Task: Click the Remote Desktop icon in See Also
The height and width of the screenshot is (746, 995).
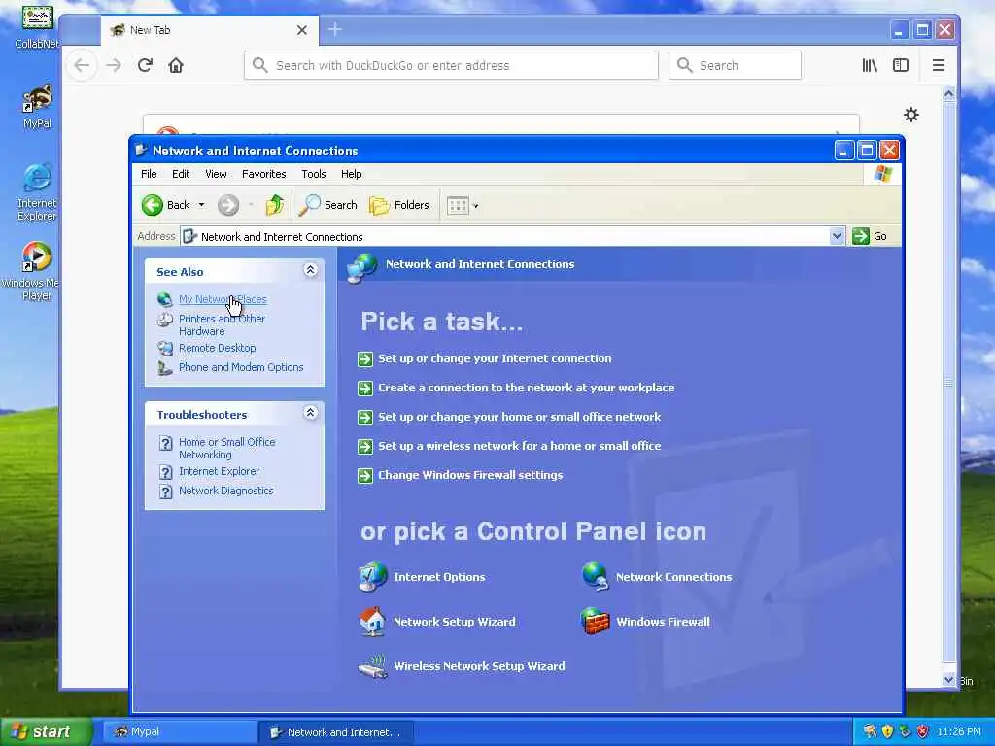Action: [x=165, y=349]
